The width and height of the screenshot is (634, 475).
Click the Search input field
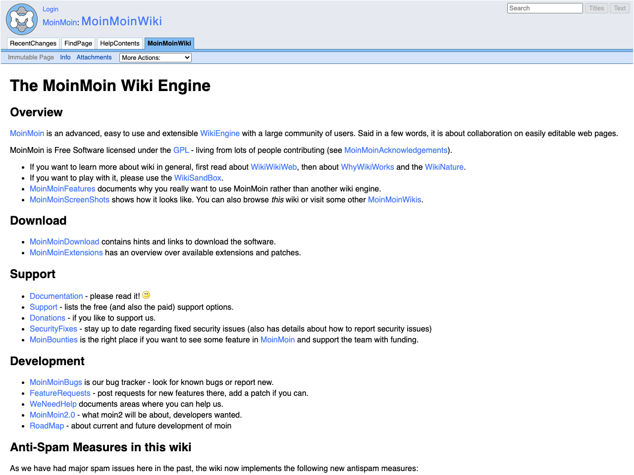545,8
